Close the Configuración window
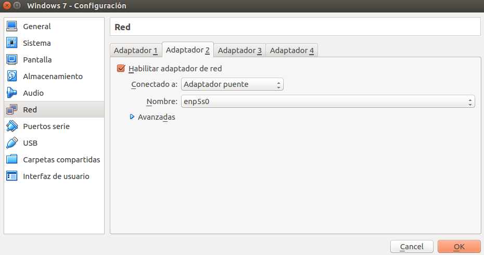Screen dimensions: 484x255 [x=7, y=6]
